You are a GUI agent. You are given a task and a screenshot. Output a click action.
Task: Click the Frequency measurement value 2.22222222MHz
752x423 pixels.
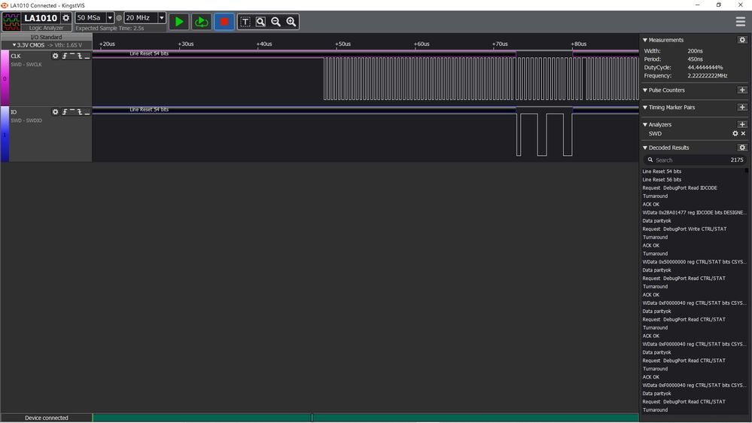point(708,76)
